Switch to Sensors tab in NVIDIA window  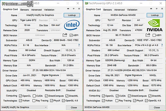point(107,10)
